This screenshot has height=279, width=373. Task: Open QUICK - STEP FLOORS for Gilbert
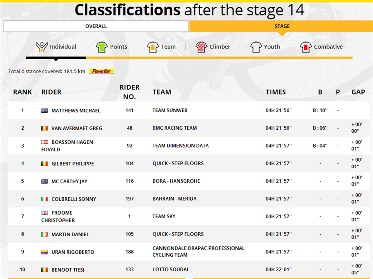(x=178, y=163)
